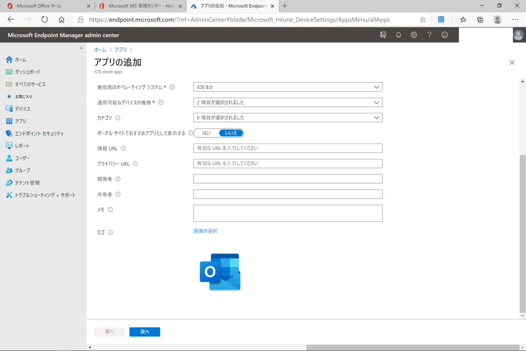Expand the 適用可能なデバイスの種類 dropdown
This screenshot has height=351, width=526.
tap(288, 102)
